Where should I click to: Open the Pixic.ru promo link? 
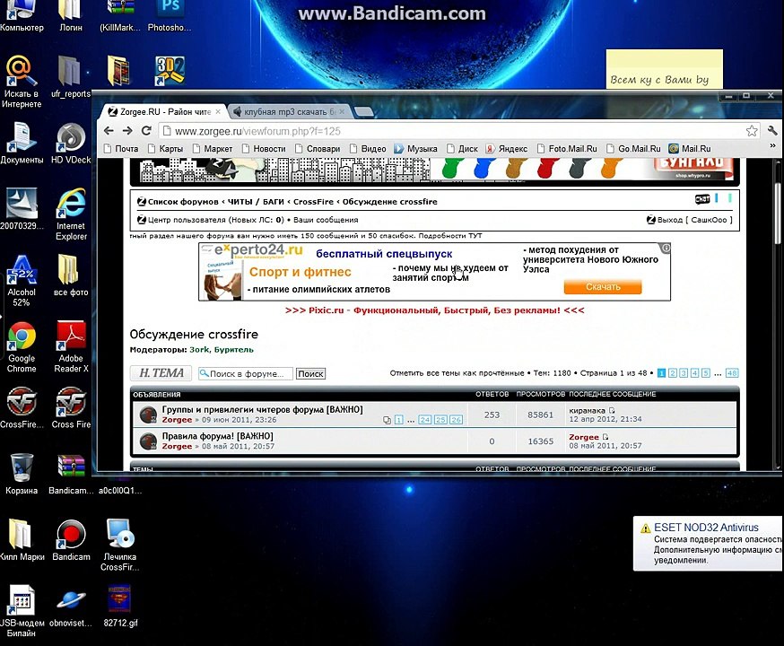(434, 310)
